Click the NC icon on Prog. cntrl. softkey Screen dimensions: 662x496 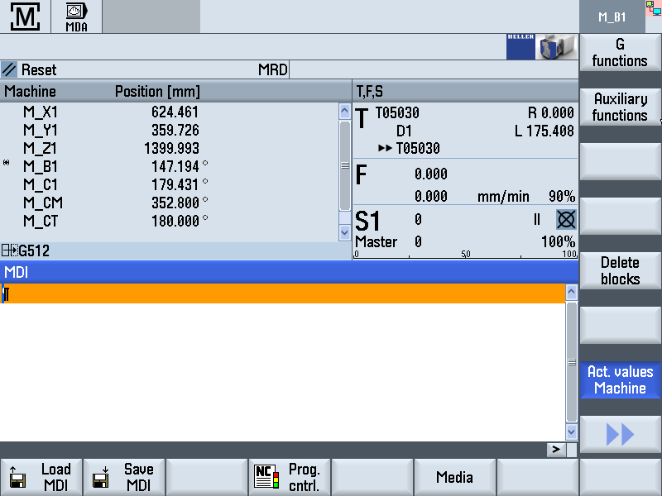(x=264, y=476)
